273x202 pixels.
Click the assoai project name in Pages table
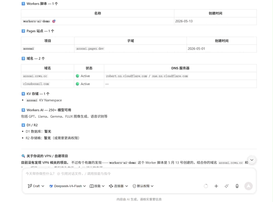click(x=29, y=48)
